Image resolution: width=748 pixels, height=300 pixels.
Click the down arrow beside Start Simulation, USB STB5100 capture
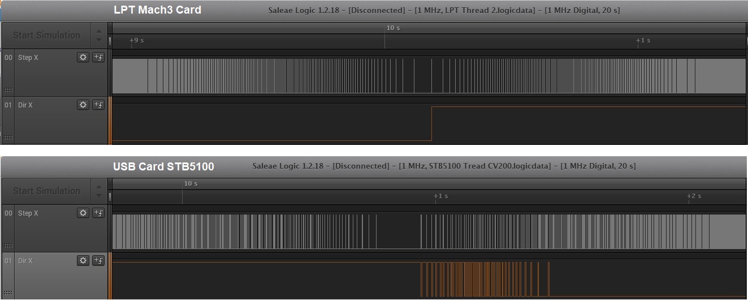99,195
